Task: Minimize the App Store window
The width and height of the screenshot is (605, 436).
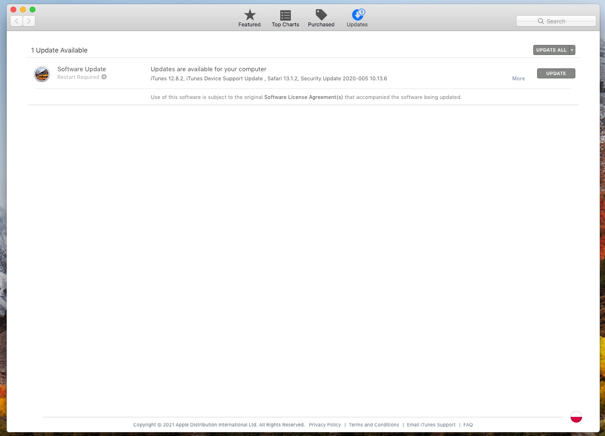Action: pos(23,10)
